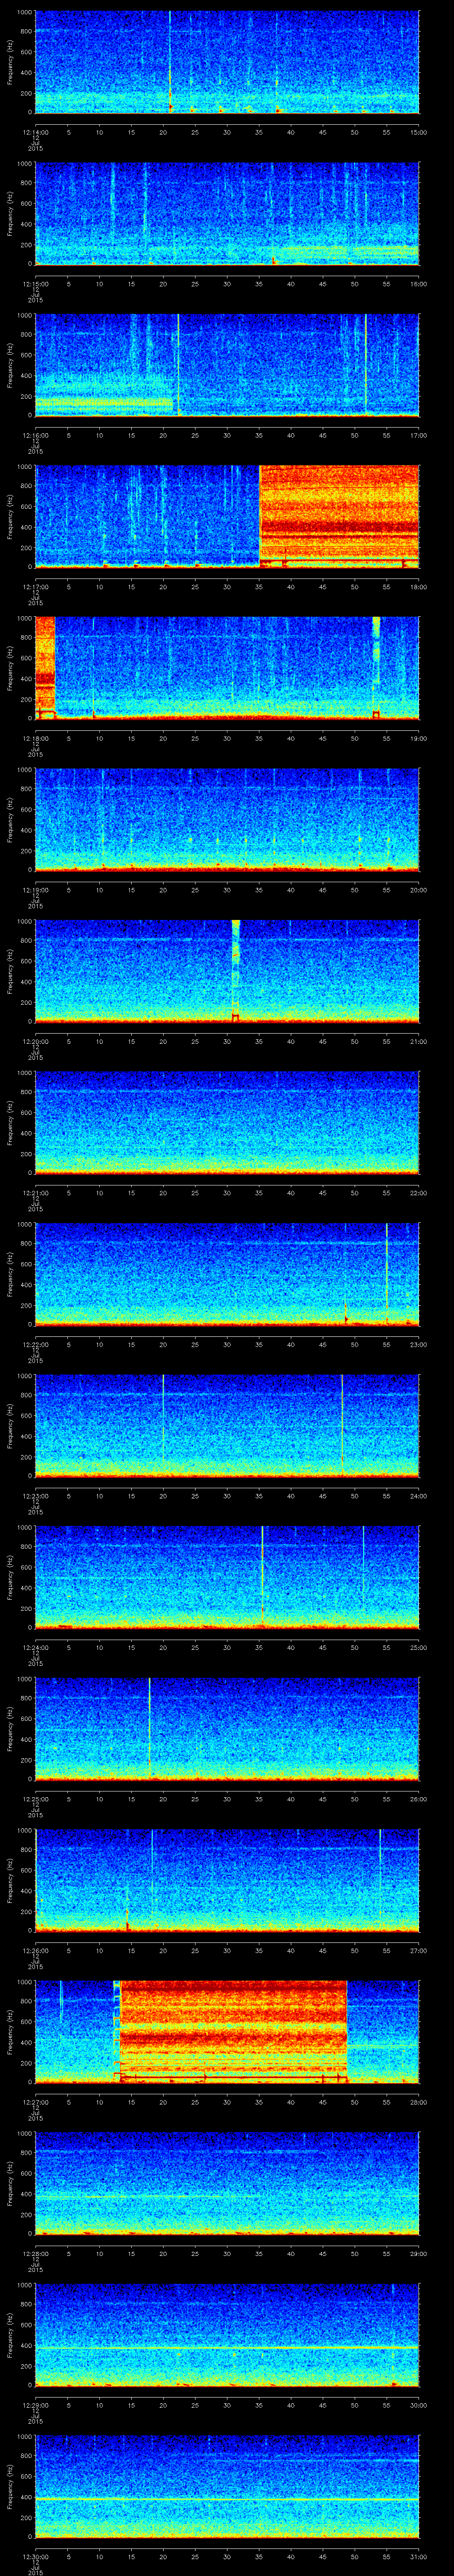This screenshot has height=2576, width=454.
Task: Click the 12:18:00 start time label
Action: point(35,738)
